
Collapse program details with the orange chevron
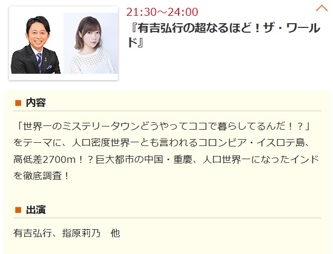(322, 8)
